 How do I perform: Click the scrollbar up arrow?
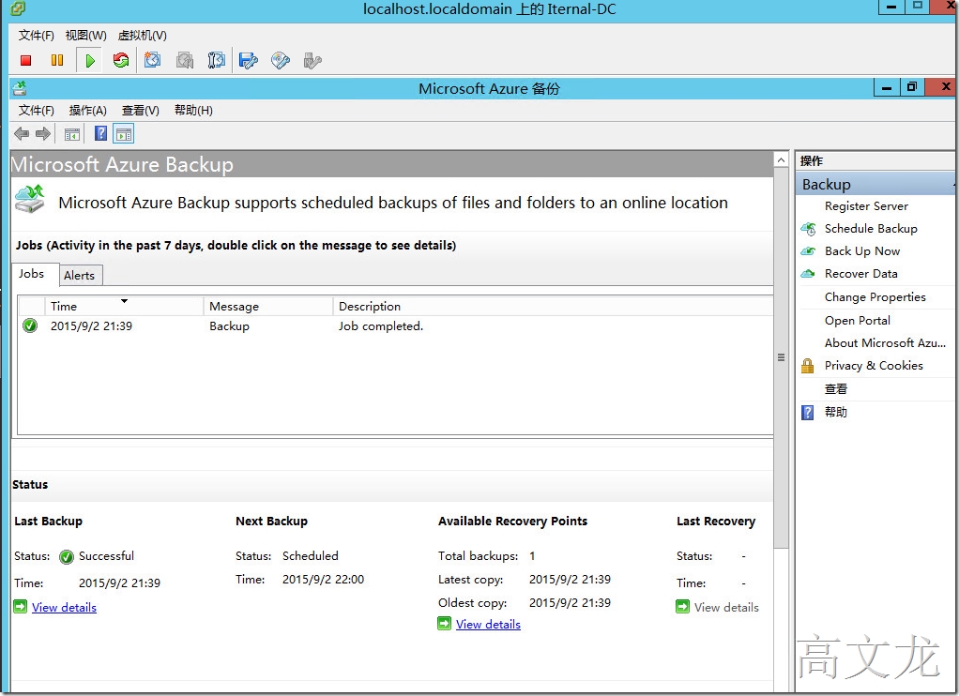point(781,159)
